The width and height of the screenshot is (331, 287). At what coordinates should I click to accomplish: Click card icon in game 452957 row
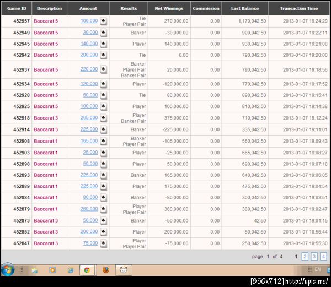(x=103, y=21)
